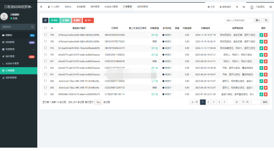Check the checkbox for row 709
This screenshot has width=274, height=151.
(45, 35)
